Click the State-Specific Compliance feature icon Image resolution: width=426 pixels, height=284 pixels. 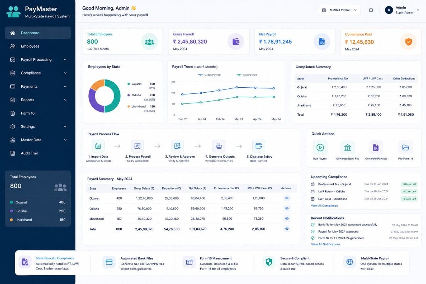pos(25,262)
